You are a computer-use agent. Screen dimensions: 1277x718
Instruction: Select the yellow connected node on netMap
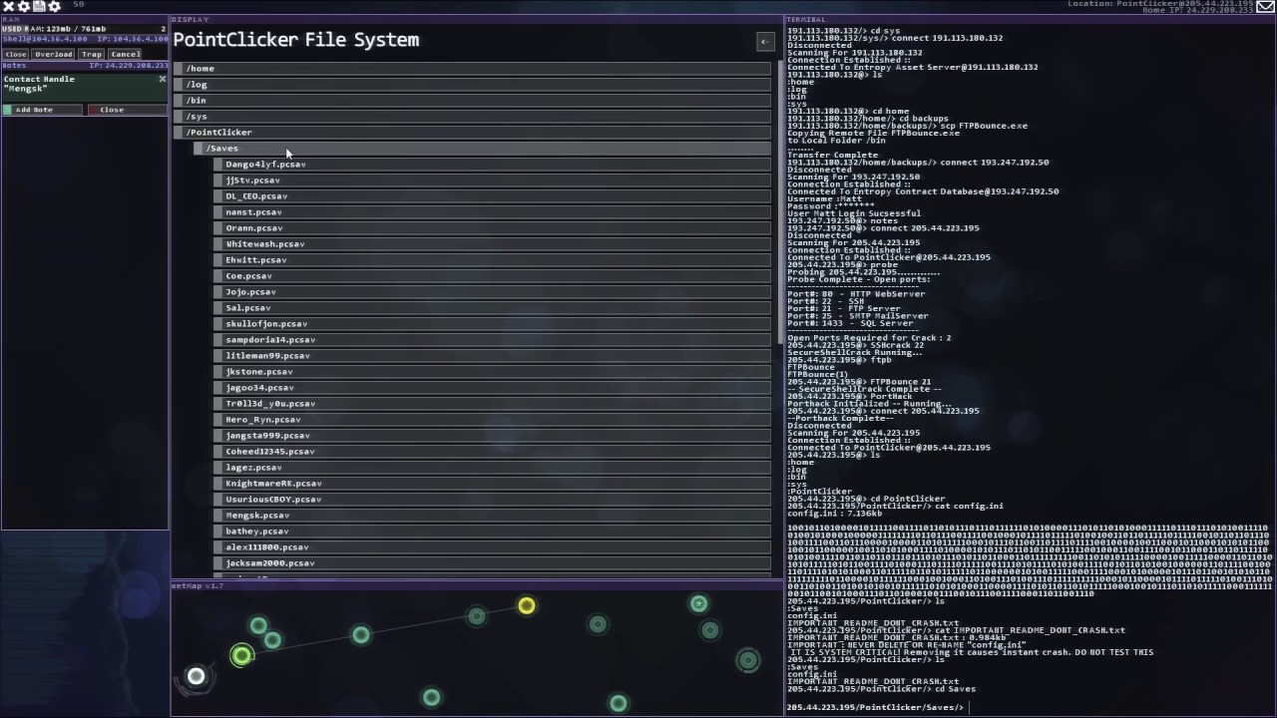tap(526, 605)
